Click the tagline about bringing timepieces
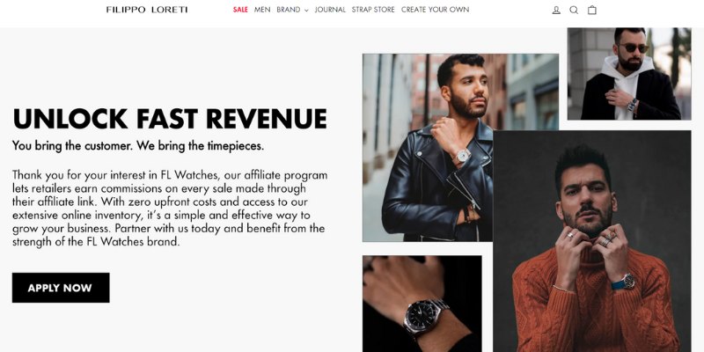This screenshot has height=352, width=704. click(138, 146)
